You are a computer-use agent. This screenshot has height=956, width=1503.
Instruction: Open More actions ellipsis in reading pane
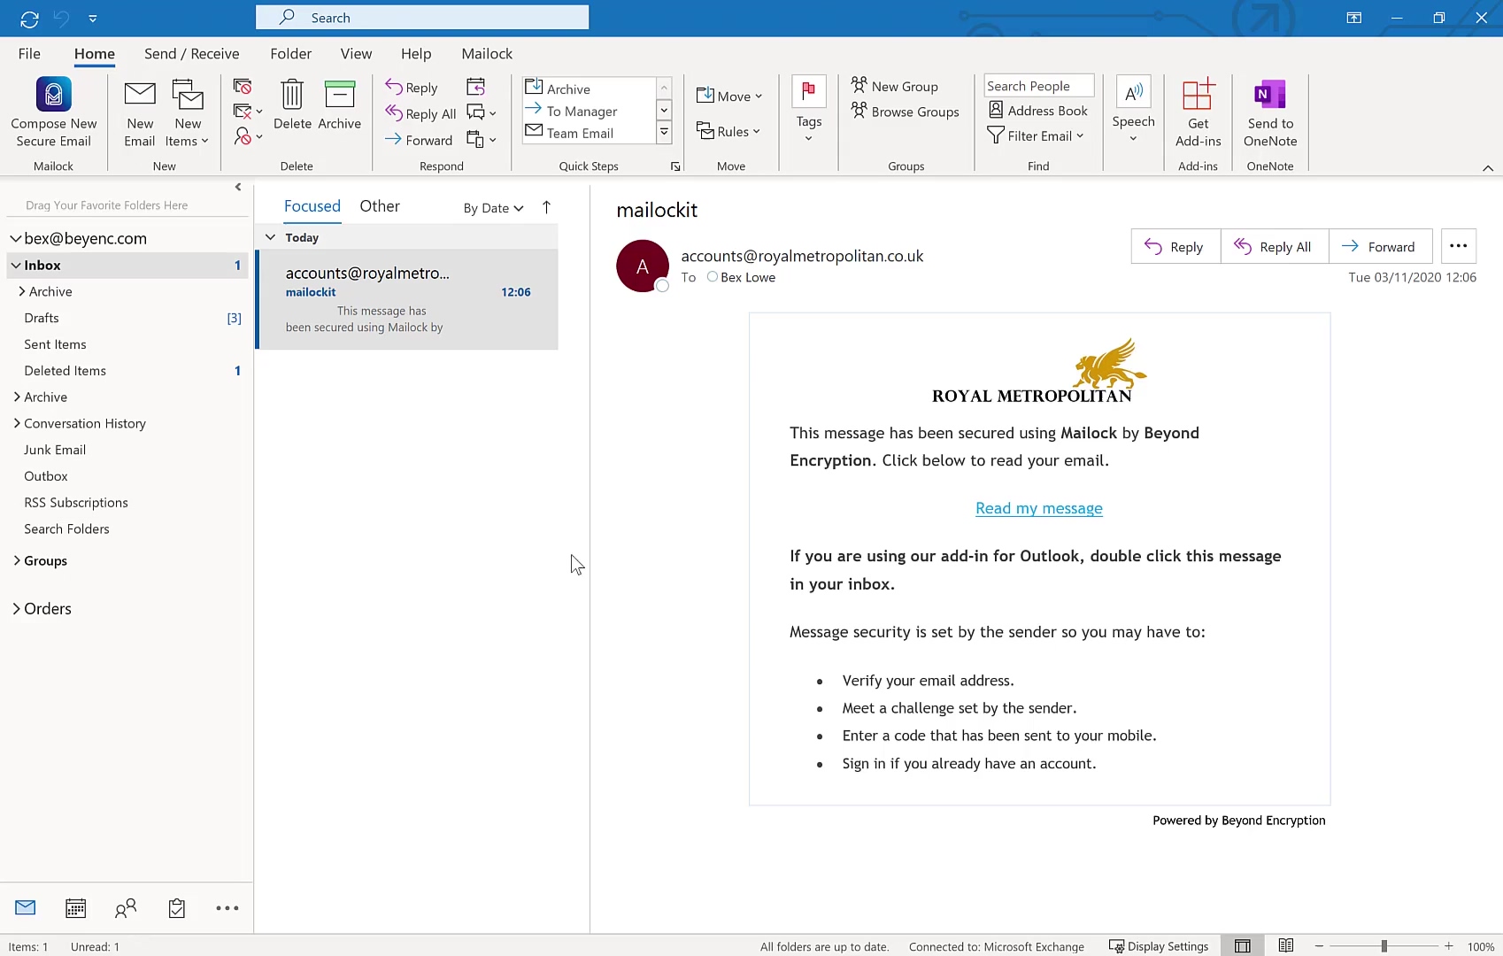pyautogui.click(x=1459, y=246)
